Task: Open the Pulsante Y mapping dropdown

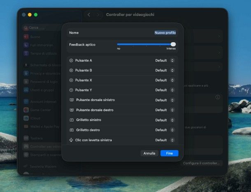Action: 172,90
